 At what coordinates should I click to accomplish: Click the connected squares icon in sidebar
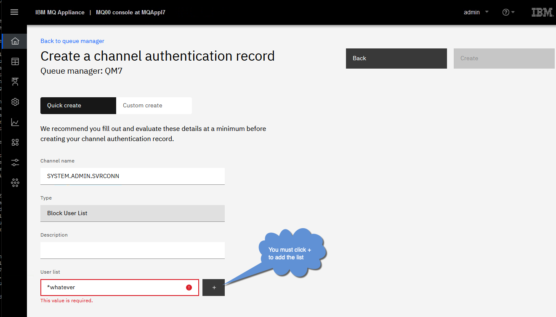[x=15, y=142]
